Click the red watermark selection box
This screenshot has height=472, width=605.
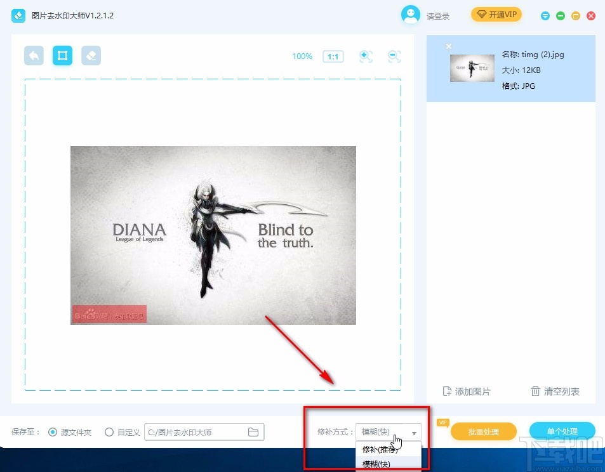109,314
